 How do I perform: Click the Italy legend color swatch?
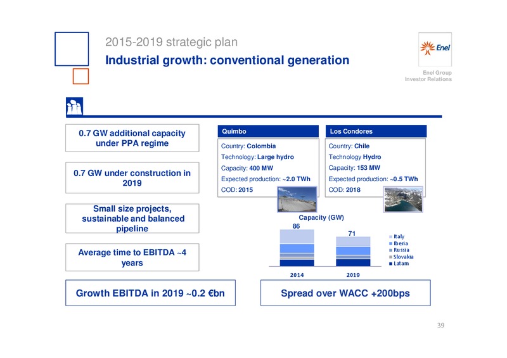(390, 237)
